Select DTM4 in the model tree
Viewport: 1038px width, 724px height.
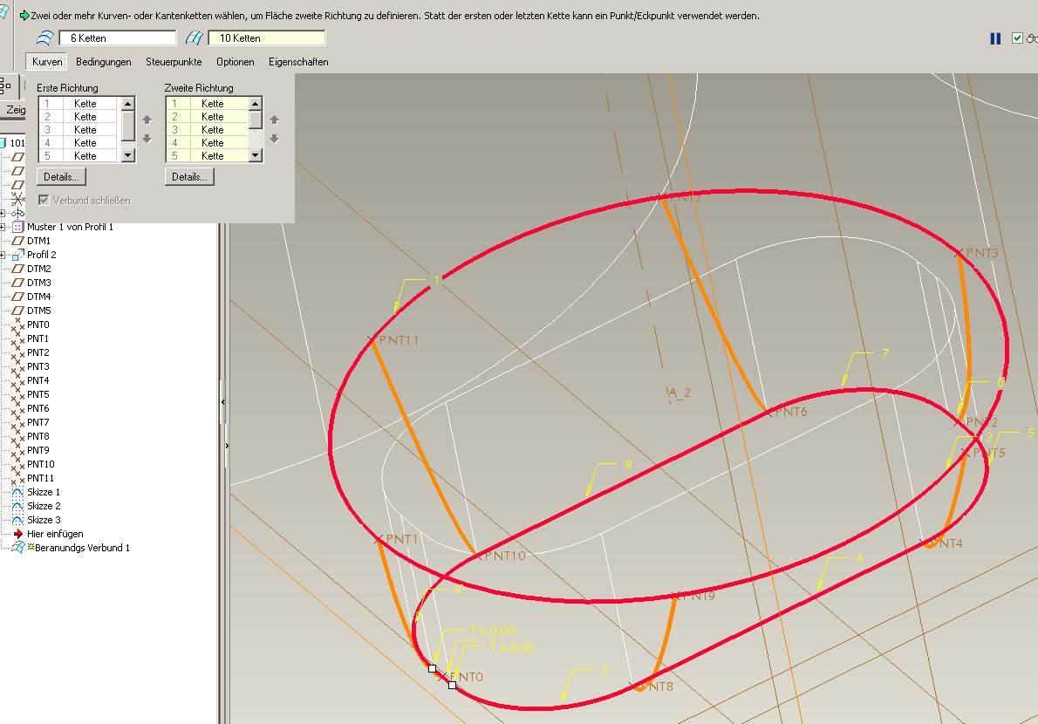coord(39,297)
